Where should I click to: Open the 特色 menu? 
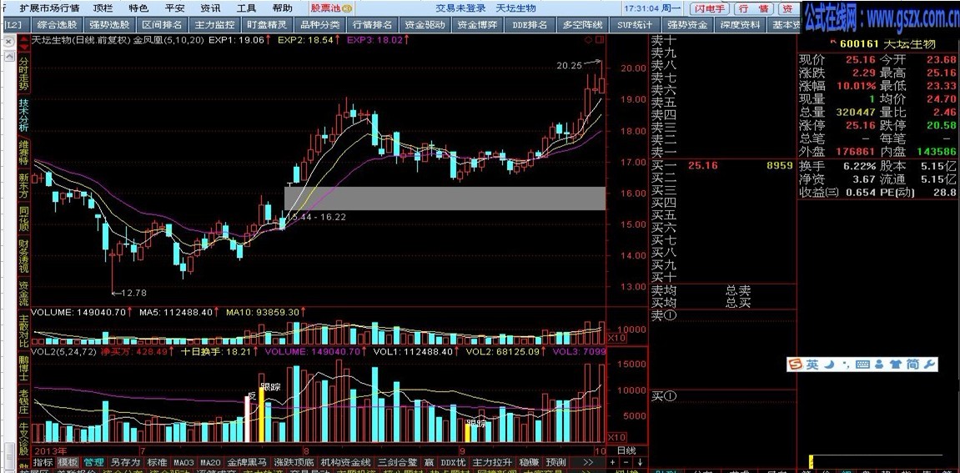coord(138,8)
